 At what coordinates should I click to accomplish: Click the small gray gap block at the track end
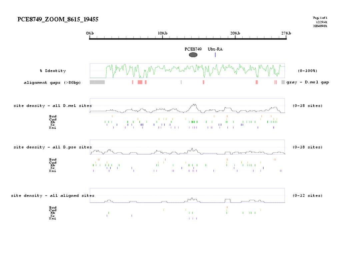(283, 82)
